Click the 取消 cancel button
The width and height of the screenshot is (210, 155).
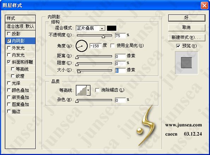[x=187, y=28]
